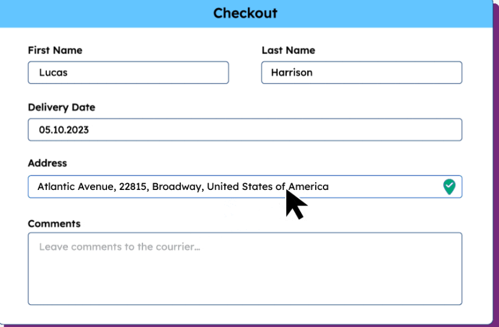Click the "Leave comments" placeholder text

click(x=119, y=247)
